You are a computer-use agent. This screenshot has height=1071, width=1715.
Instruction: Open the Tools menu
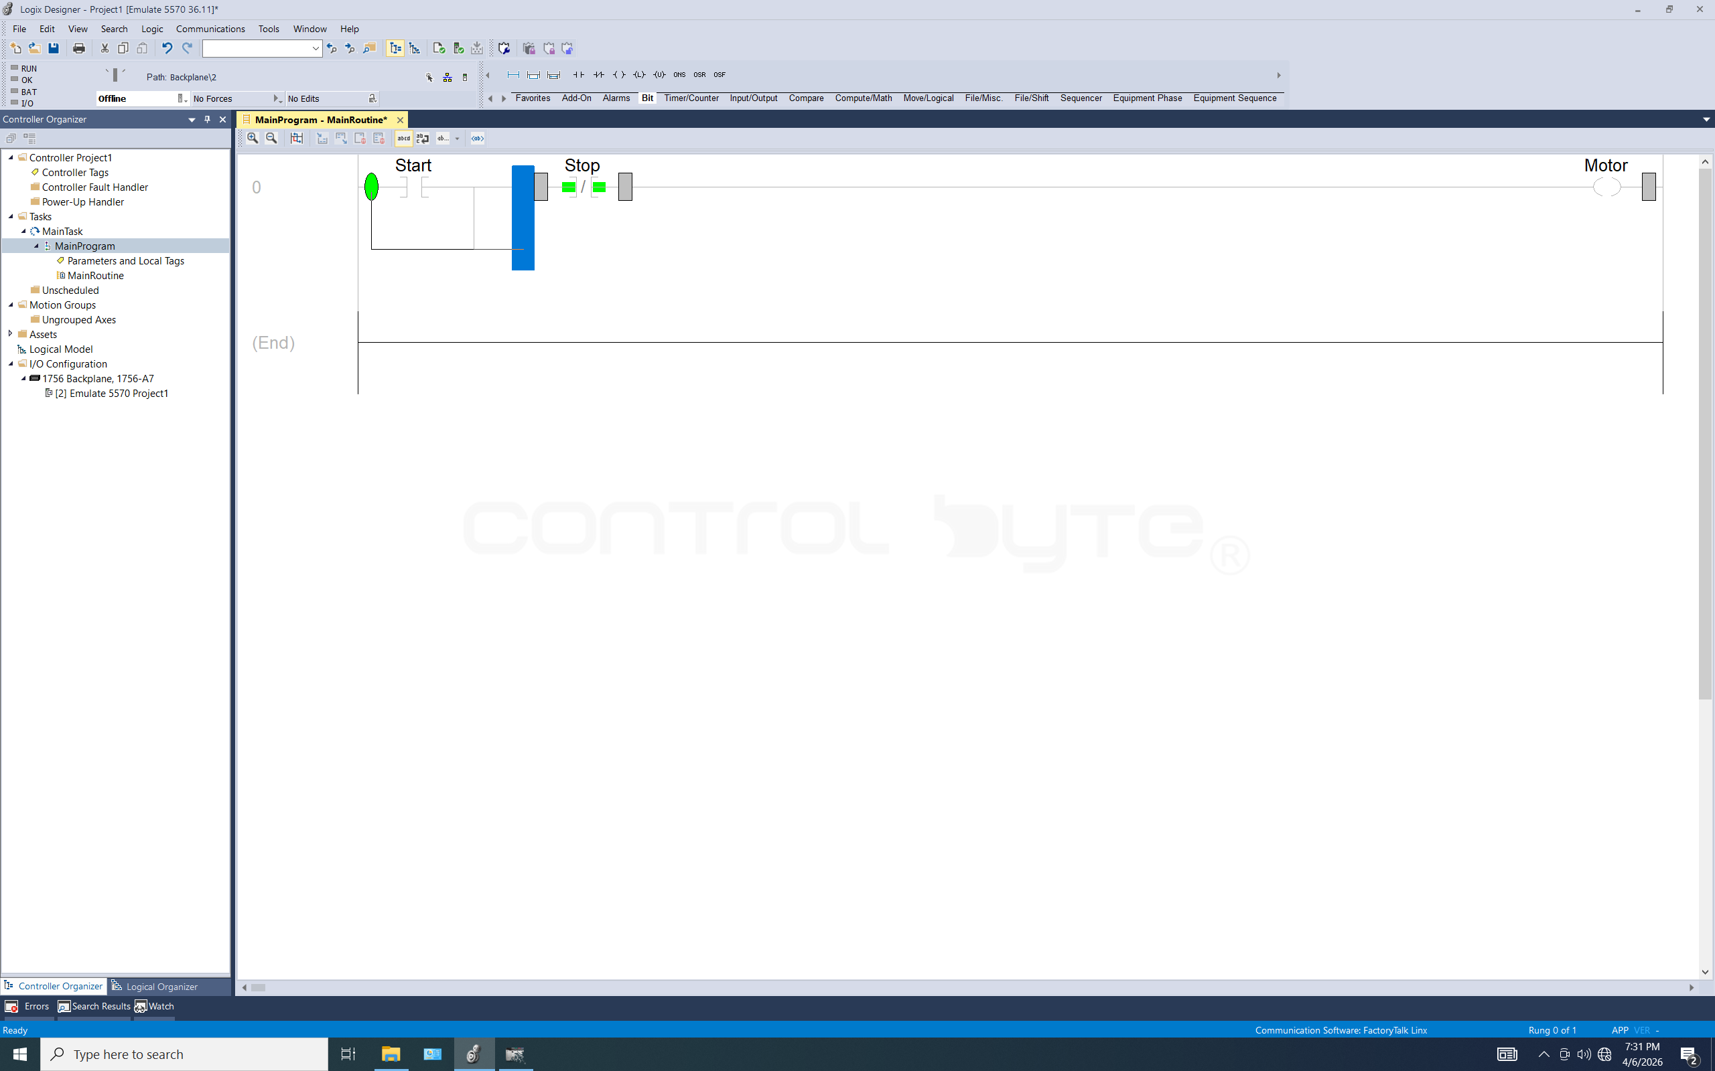tap(269, 29)
